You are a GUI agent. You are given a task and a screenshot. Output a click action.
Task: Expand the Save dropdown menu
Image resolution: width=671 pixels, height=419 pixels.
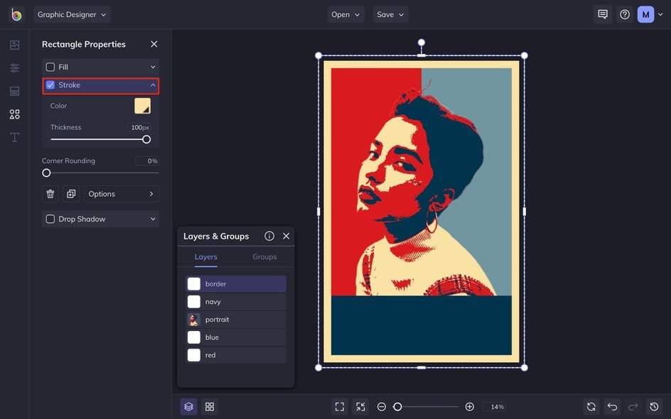[x=390, y=14]
